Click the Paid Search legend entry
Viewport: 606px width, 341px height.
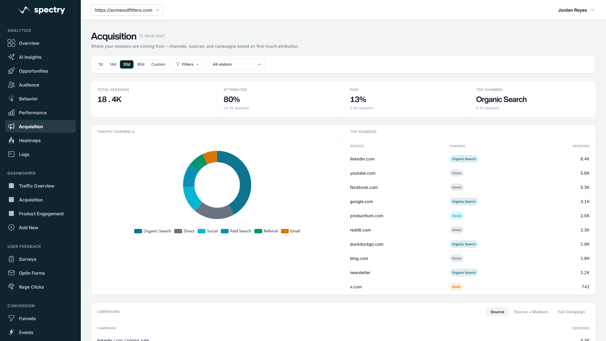[x=236, y=231]
